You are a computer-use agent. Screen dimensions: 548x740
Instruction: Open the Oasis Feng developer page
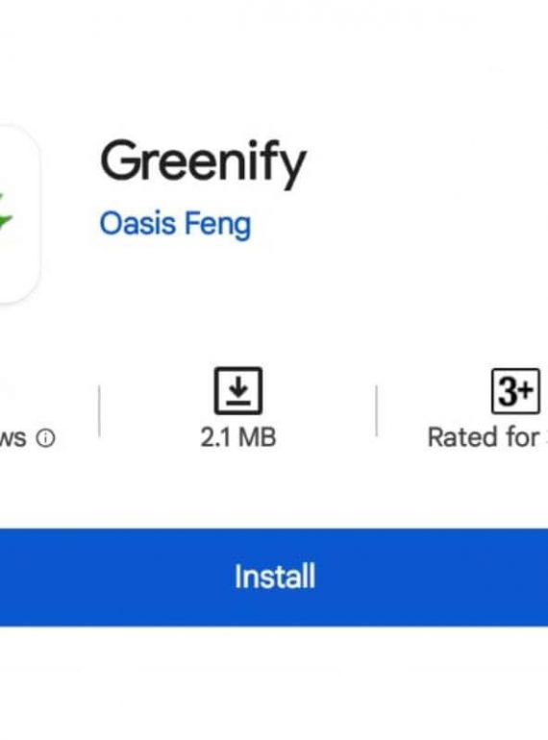(x=175, y=224)
